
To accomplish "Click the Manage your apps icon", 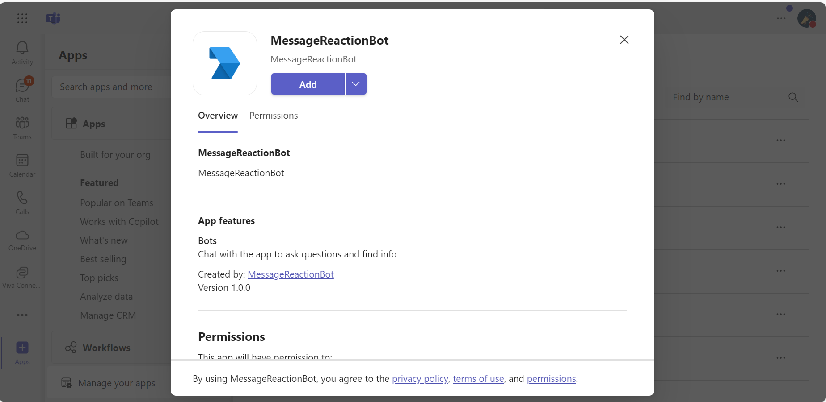I will pos(66,383).
